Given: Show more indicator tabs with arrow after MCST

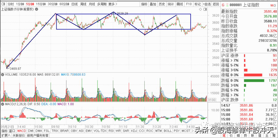Looking at the screenshot, I should [193, 131].
